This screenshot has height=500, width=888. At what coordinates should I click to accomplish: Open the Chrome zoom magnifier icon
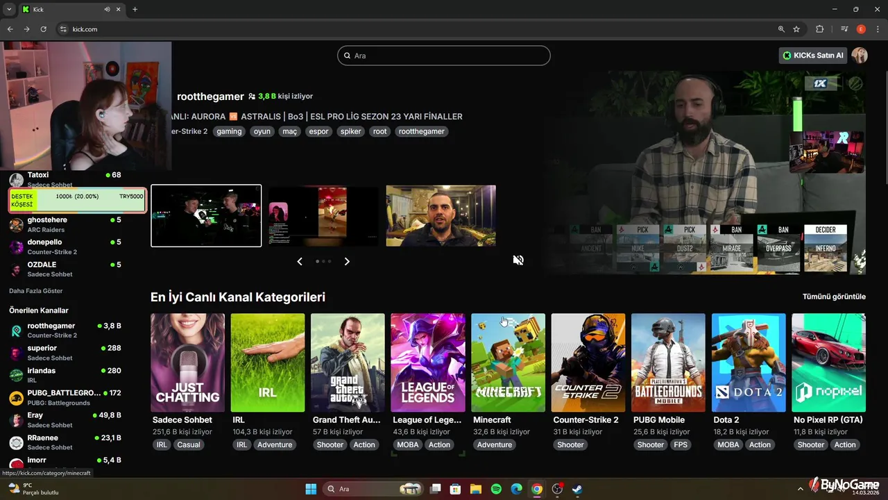[x=781, y=29]
